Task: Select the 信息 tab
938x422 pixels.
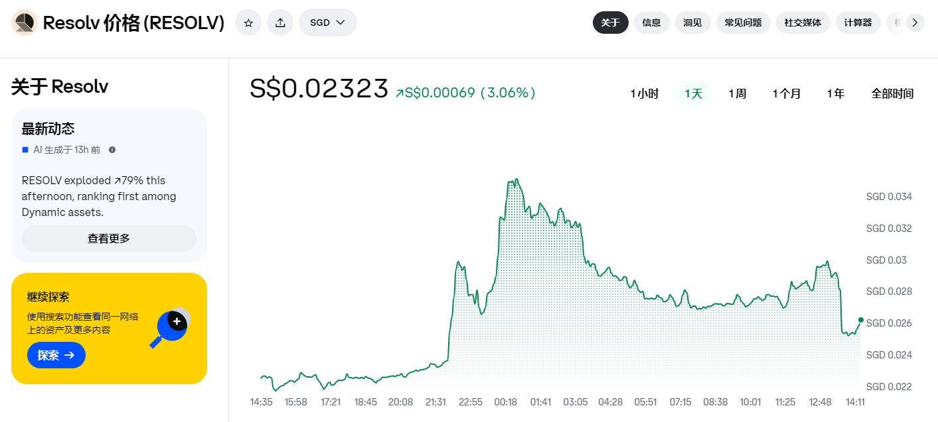Action: (652, 23)
